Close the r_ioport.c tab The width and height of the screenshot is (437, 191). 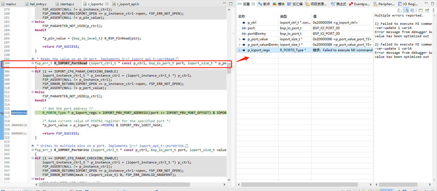(x=108, y=4)
